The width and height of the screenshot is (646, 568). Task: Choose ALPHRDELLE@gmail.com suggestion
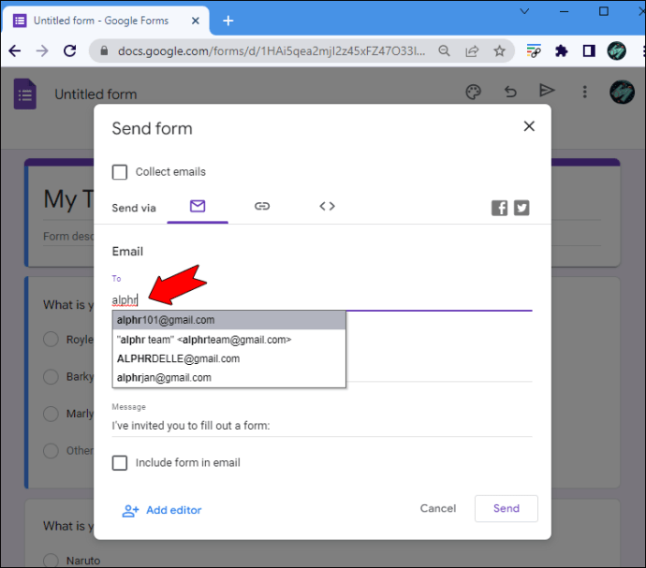229,358
